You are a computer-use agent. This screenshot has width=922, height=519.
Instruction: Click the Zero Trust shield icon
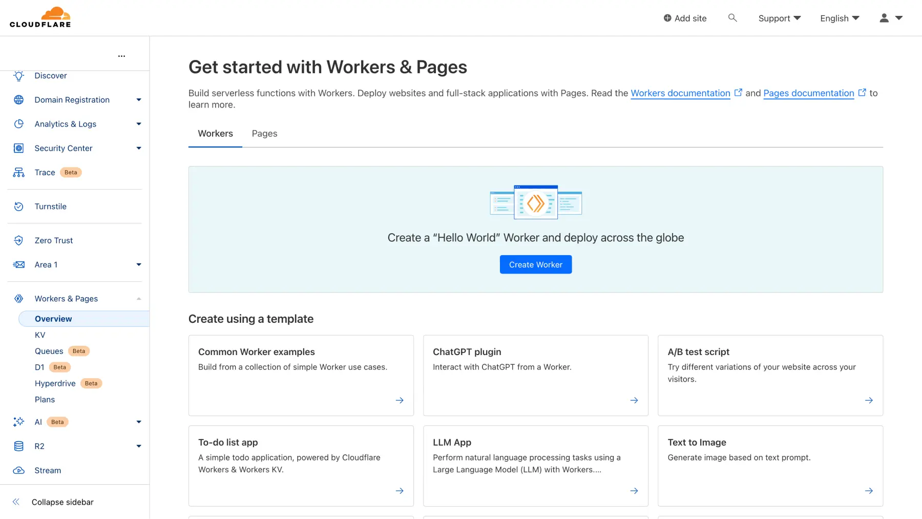tap(19, 240)
